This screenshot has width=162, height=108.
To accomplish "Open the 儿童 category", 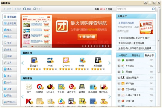I will click(10, 89).
